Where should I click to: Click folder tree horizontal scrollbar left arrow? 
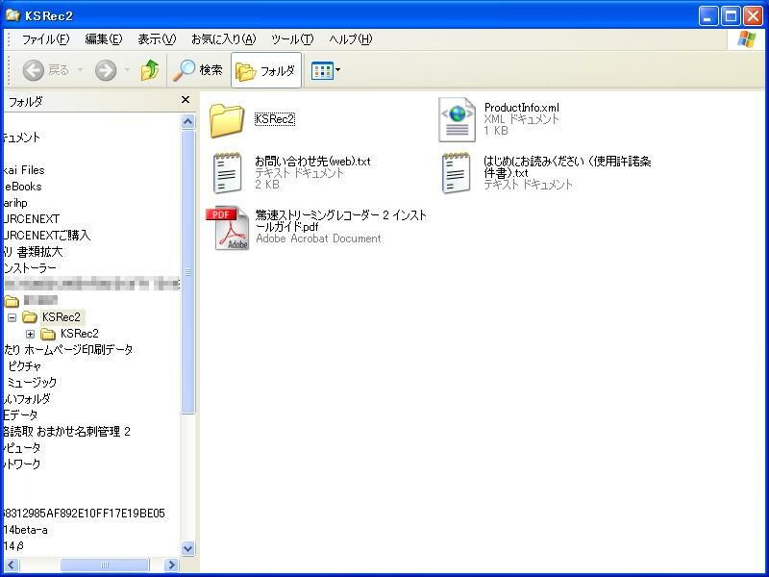[12, 564]
